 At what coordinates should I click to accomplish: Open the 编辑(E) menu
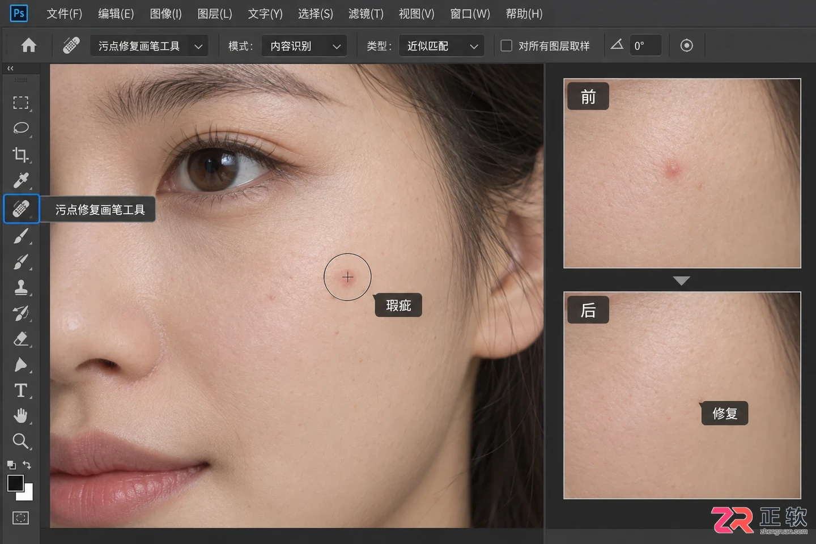click(116, 14)
